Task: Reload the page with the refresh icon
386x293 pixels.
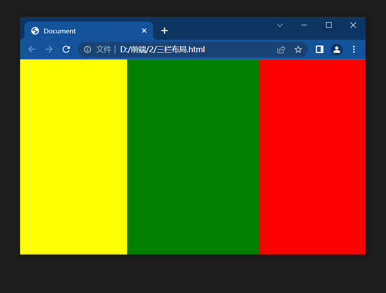Action: pyautogui.click(x=66, y=50)
